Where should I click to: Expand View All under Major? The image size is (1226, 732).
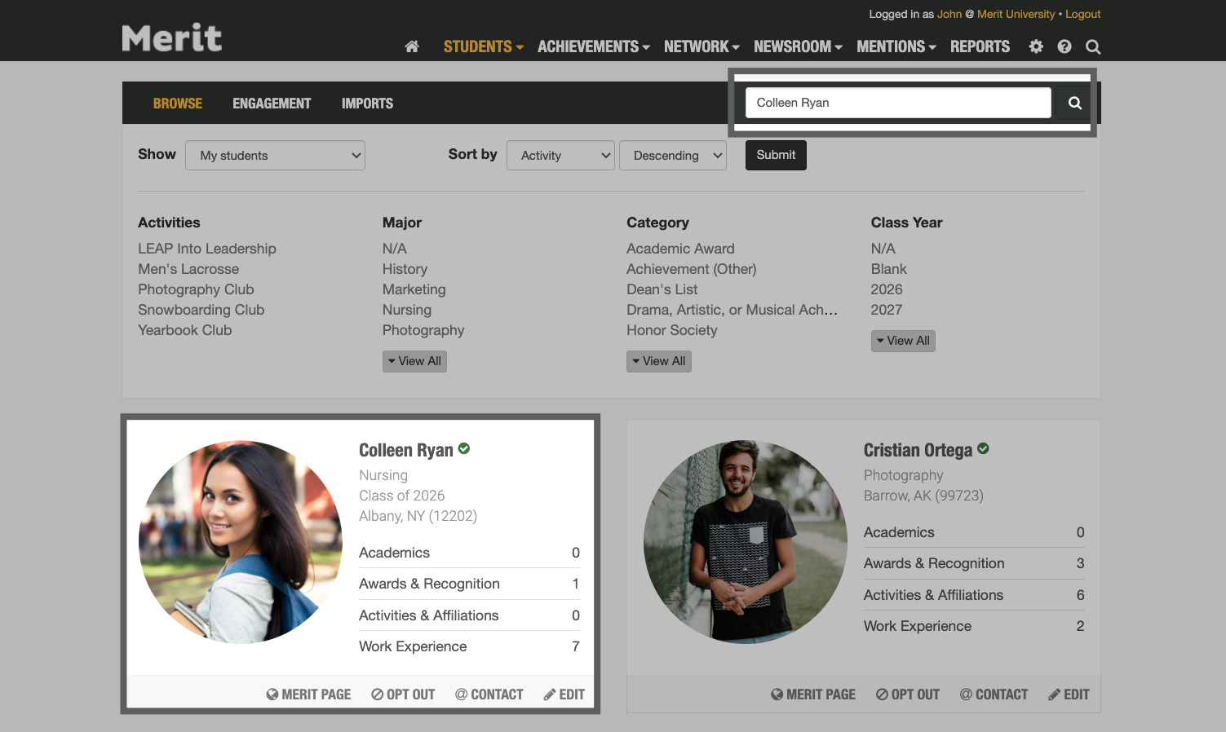point(414,361)
